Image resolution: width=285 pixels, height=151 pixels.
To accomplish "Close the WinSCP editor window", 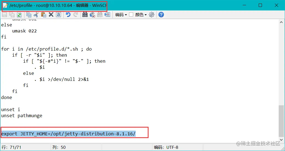I will (x=276, y=5).
